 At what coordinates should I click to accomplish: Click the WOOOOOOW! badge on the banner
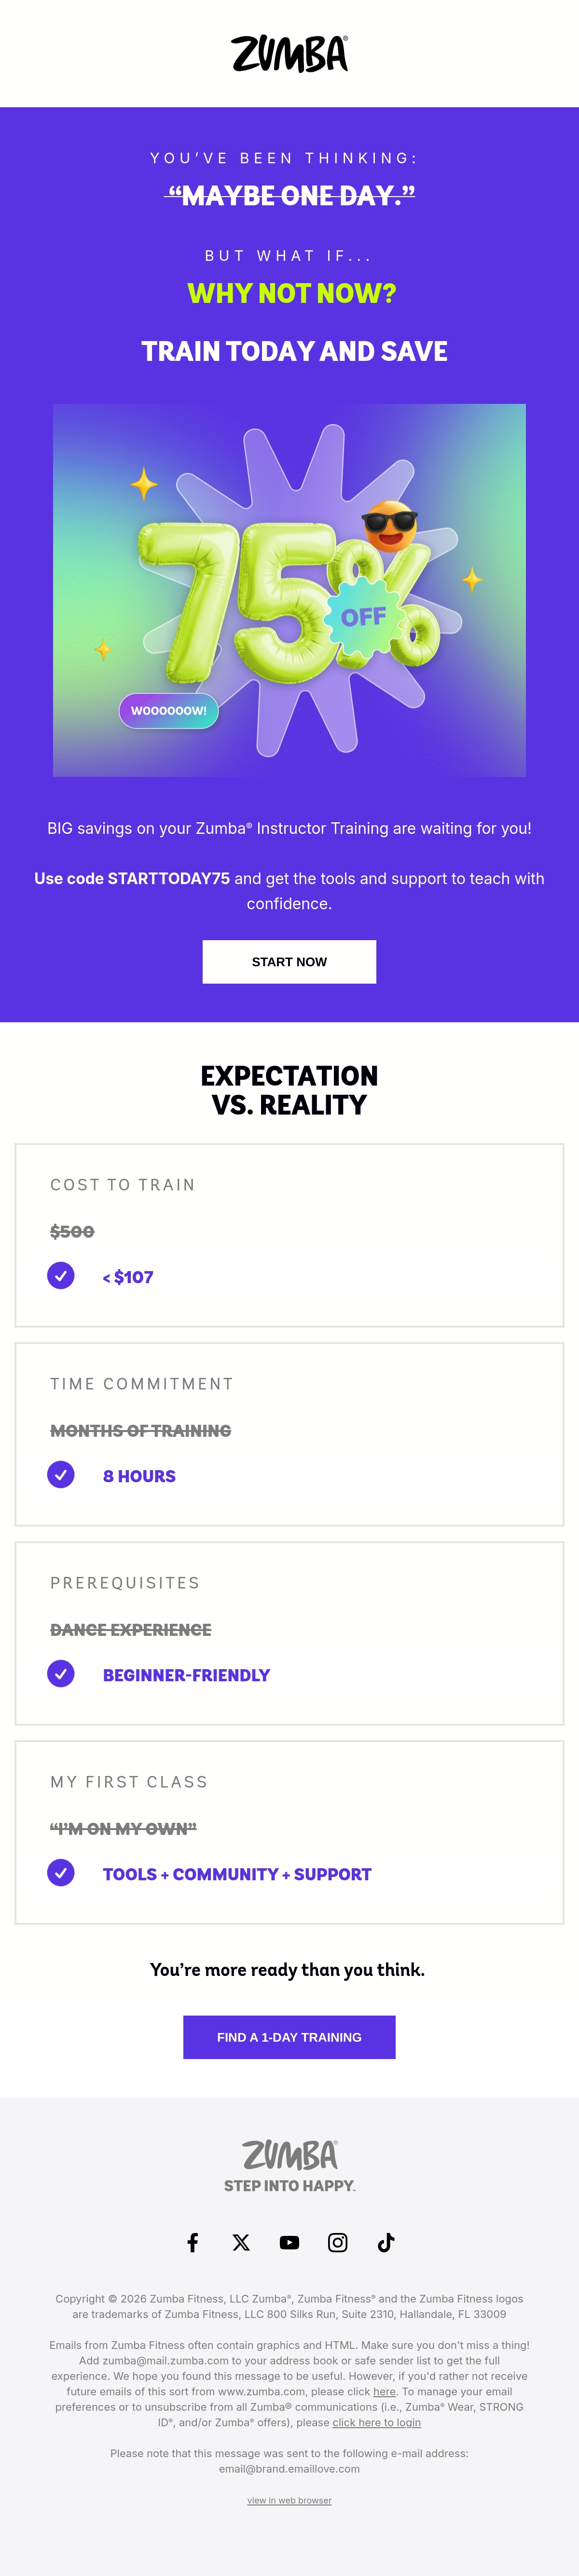point(169,711)
